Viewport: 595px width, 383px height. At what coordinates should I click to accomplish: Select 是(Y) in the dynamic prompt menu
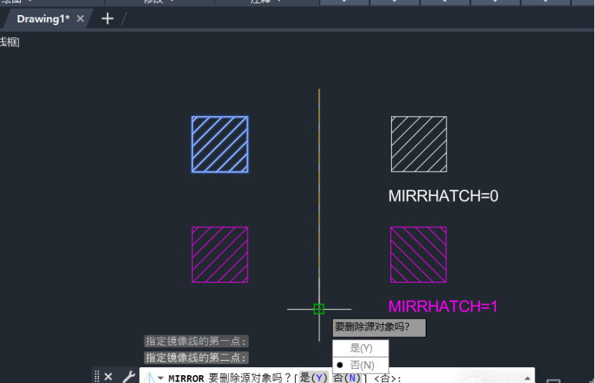[x=361, y=348]
